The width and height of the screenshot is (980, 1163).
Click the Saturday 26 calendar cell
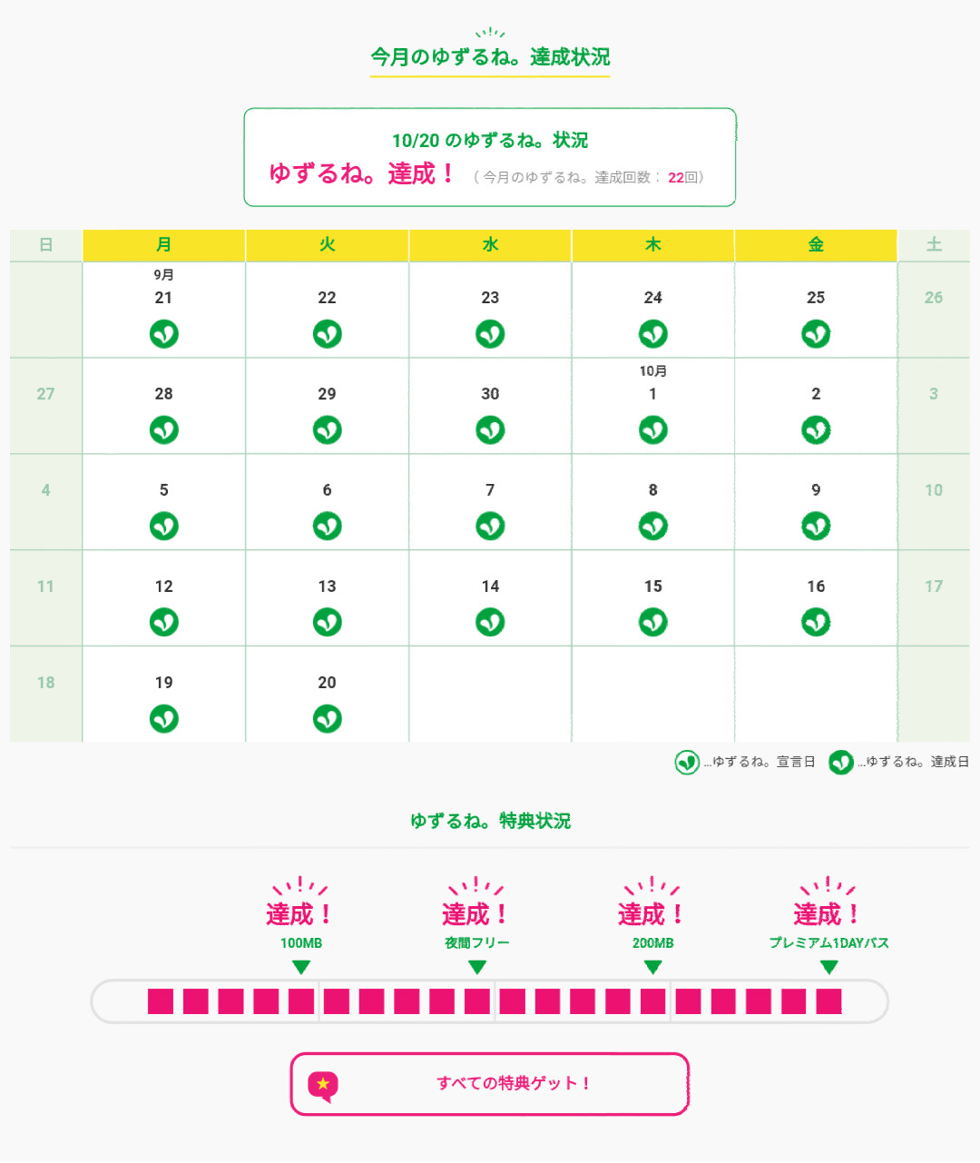[x=934, y=309]
